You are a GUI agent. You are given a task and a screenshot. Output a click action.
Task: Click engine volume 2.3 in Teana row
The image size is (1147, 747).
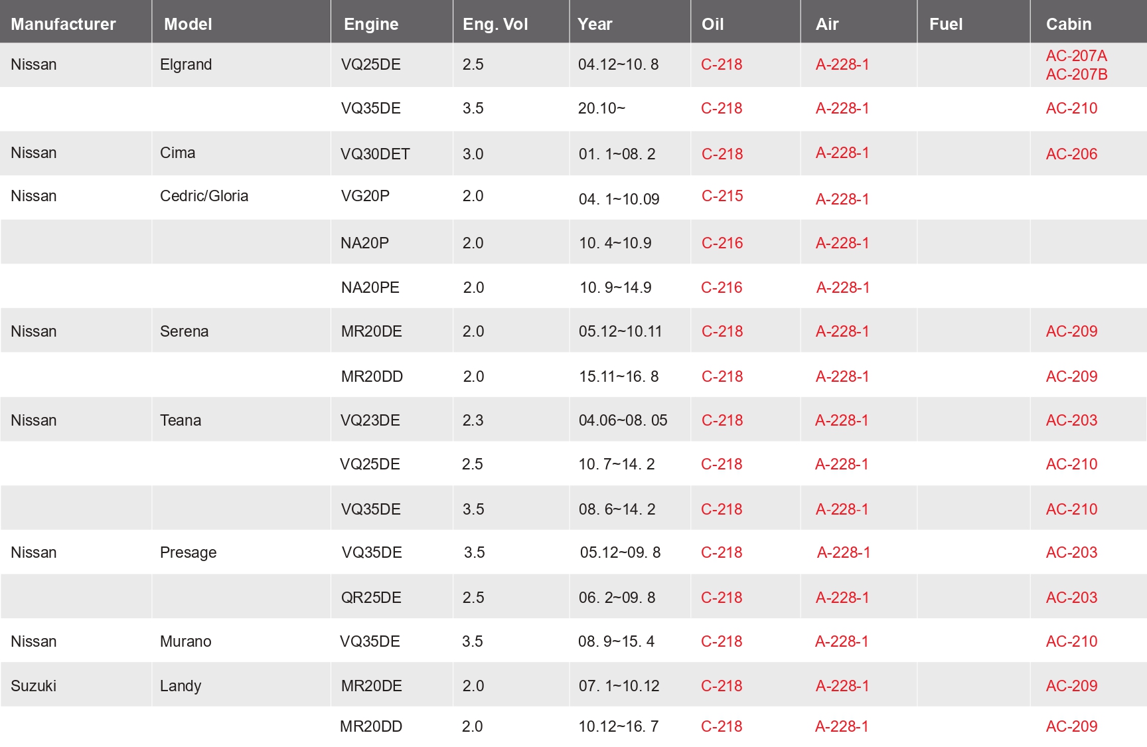pos(473,420)
